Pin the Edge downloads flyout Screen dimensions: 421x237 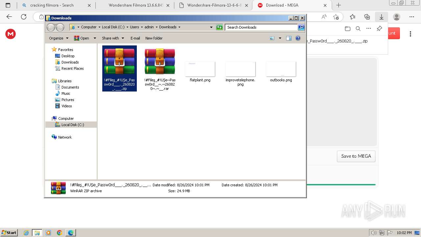pyautogui.click(x=379, y=29)
